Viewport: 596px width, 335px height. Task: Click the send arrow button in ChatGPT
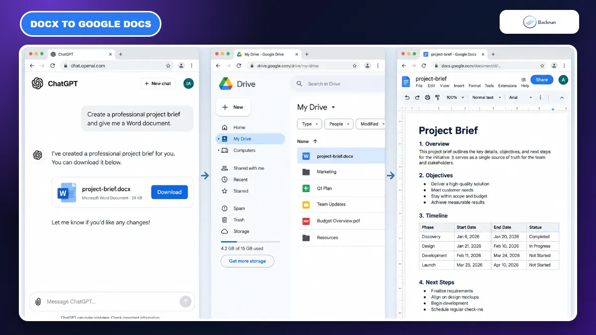pyautogui.click(x=185, y=301)
